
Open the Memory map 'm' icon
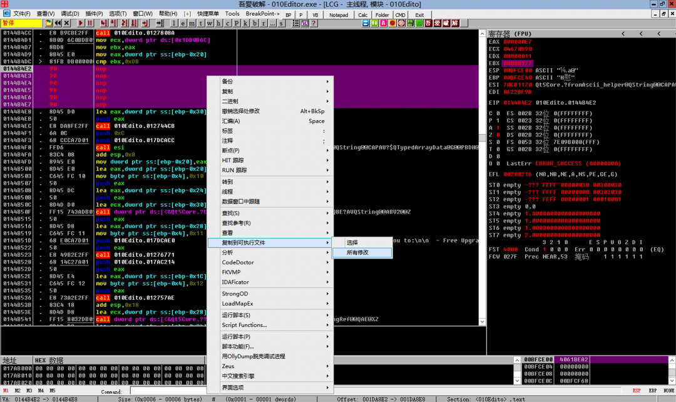tap(192, 23)
